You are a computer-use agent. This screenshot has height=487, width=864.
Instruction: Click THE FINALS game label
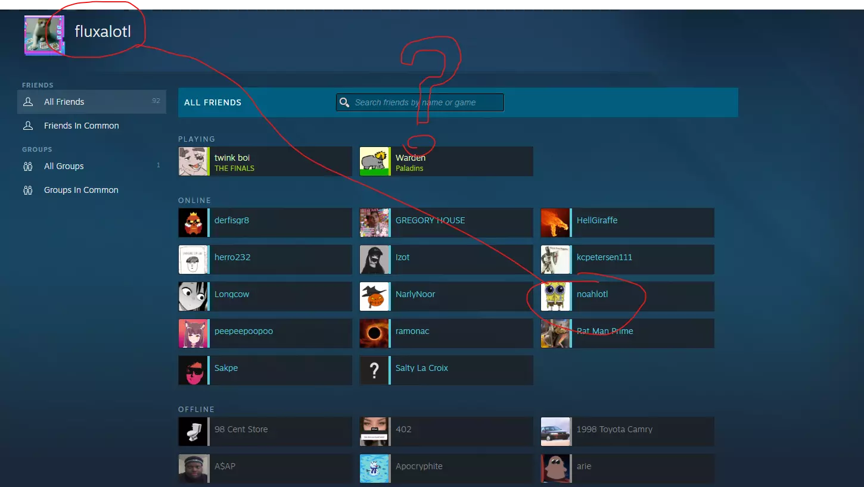pos(234,168)
